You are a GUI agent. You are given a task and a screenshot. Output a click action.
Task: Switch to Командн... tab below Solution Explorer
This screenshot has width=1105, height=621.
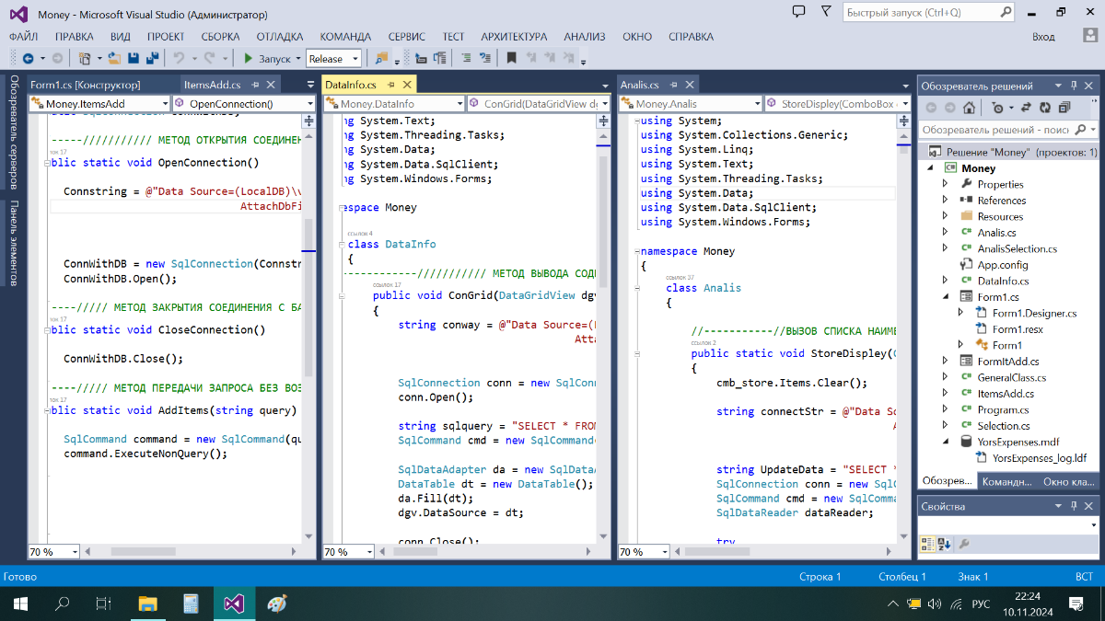point(1006,481)
